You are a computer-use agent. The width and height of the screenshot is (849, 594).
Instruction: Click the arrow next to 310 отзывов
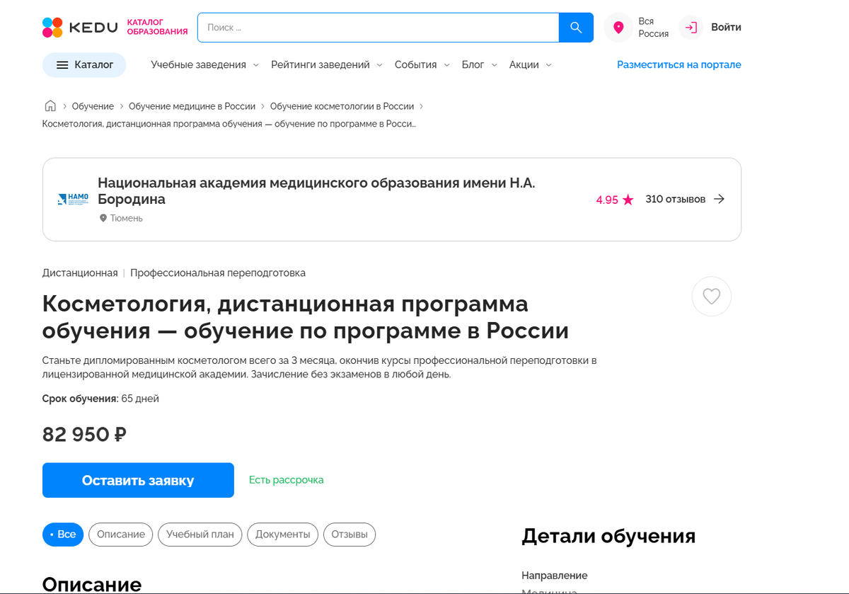720,199
